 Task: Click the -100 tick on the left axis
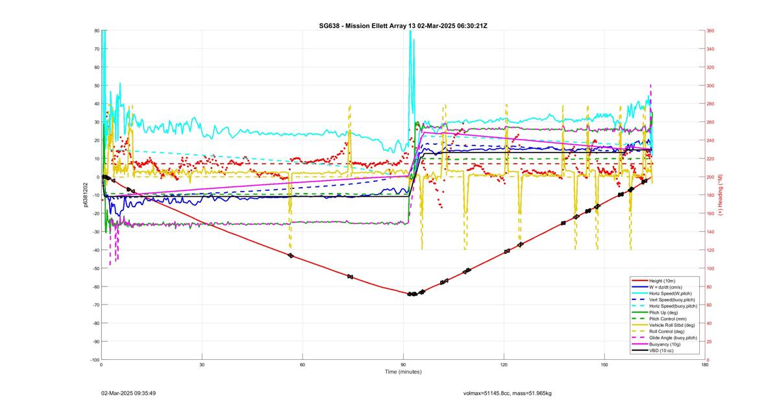(x=95, y=360)
